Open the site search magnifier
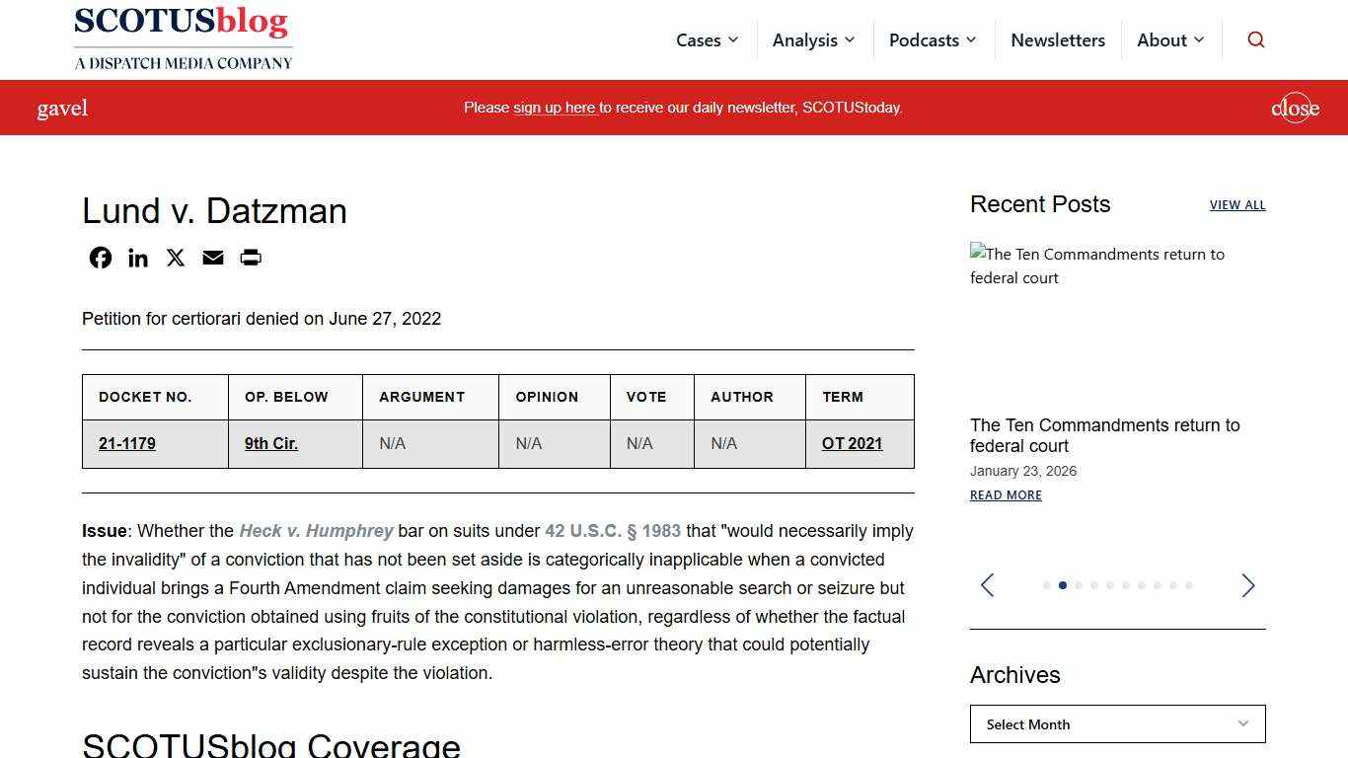 1255,39
